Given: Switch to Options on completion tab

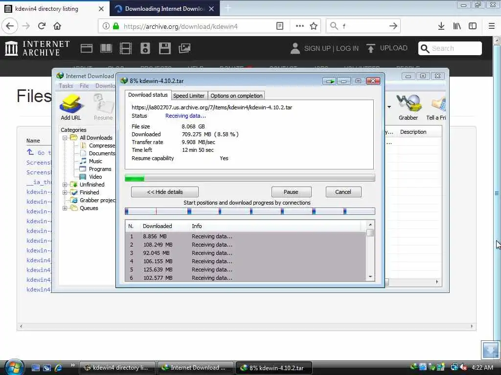Looking at the screenshot, I should (236, 96).
